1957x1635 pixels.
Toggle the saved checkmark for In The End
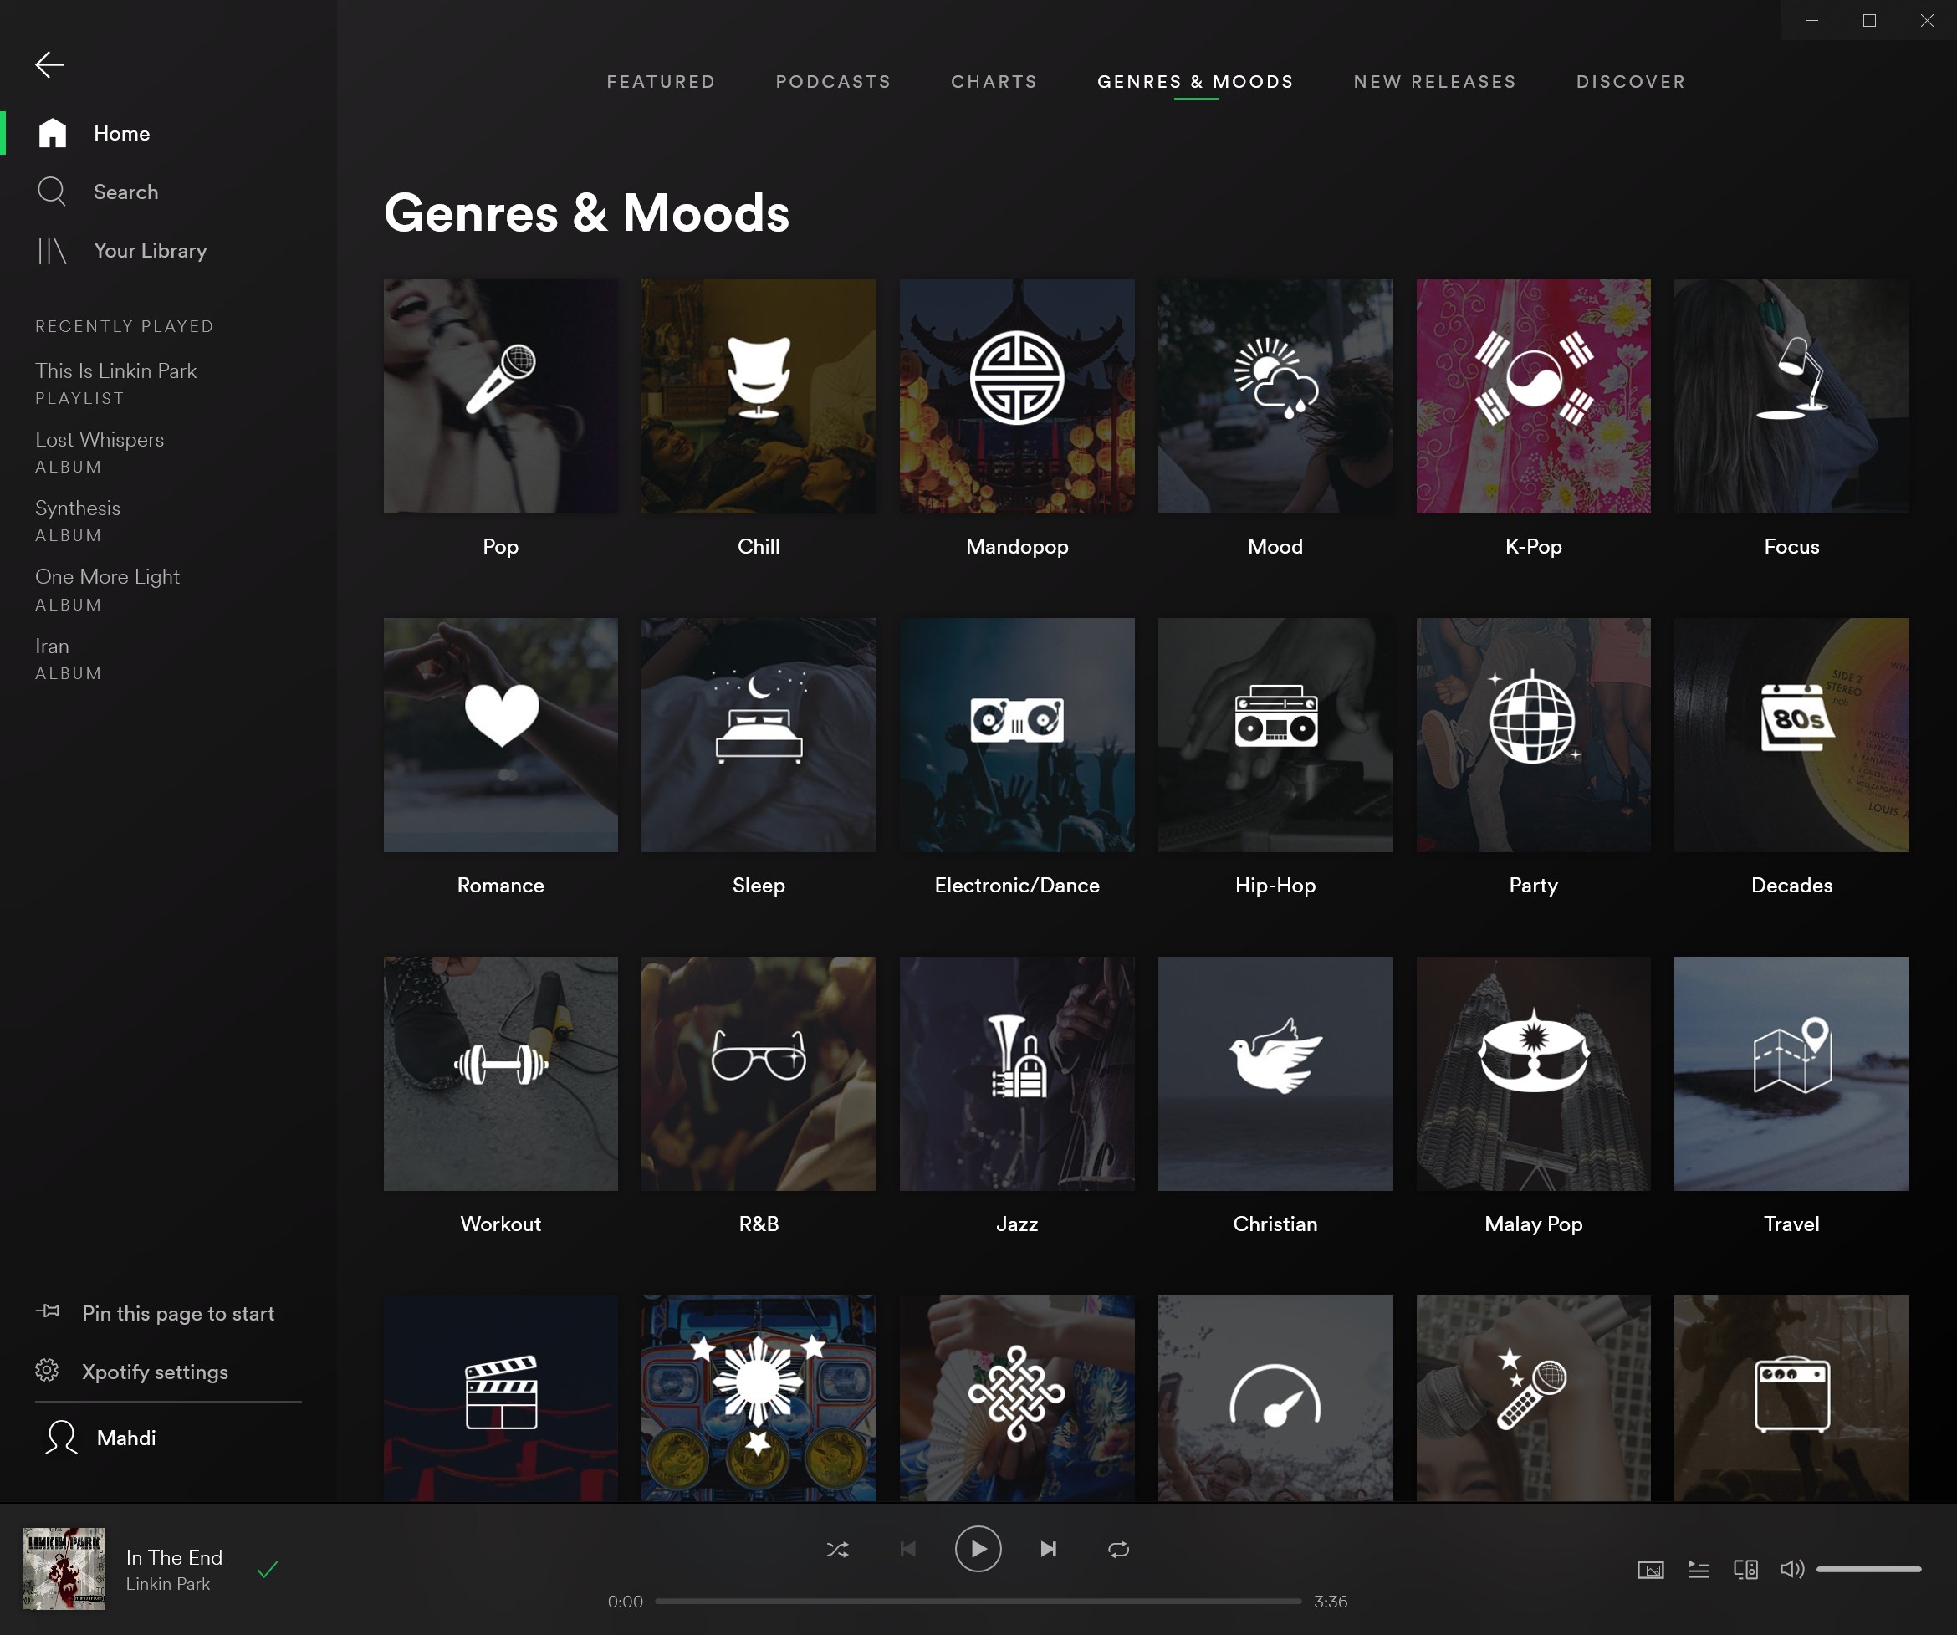[268, 1570]
